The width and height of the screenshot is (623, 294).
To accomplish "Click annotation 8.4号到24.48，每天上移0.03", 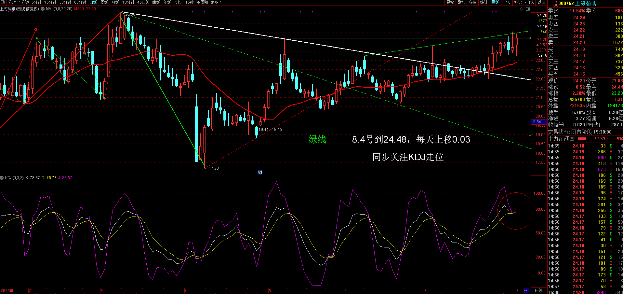I will [411, 139].
